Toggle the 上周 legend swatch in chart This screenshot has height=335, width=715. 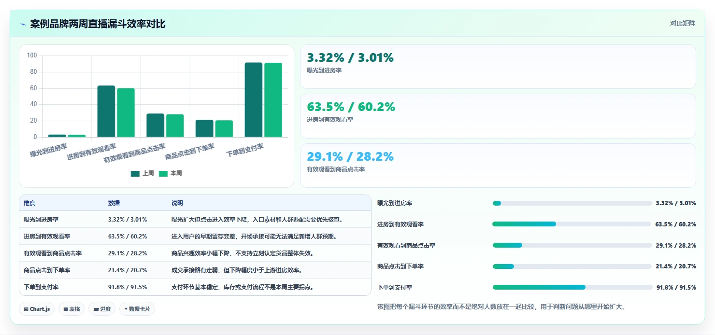(x=135, y=173)
